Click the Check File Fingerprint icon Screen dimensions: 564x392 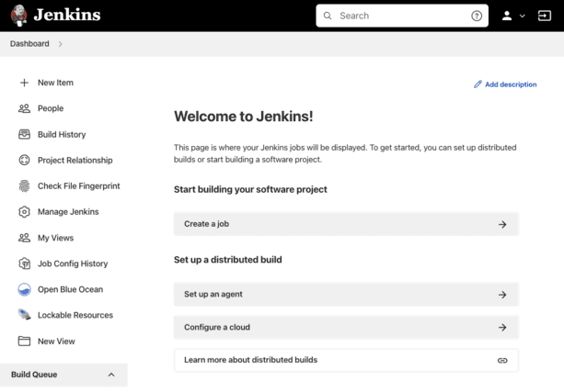click(x=24, y=185)
